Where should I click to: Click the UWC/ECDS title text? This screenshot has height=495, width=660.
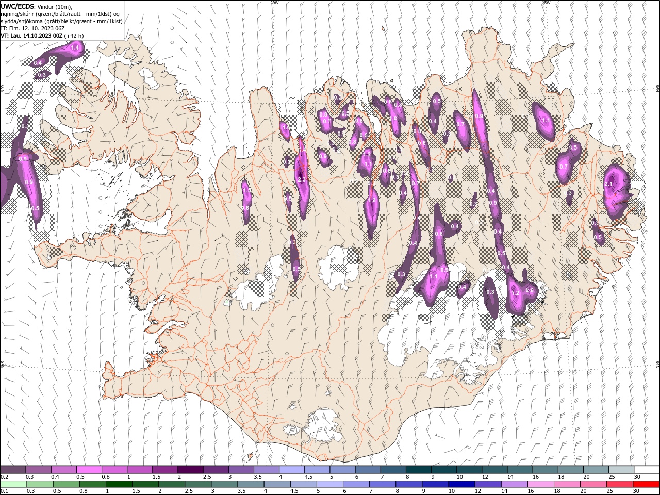(x=18, y=6)
